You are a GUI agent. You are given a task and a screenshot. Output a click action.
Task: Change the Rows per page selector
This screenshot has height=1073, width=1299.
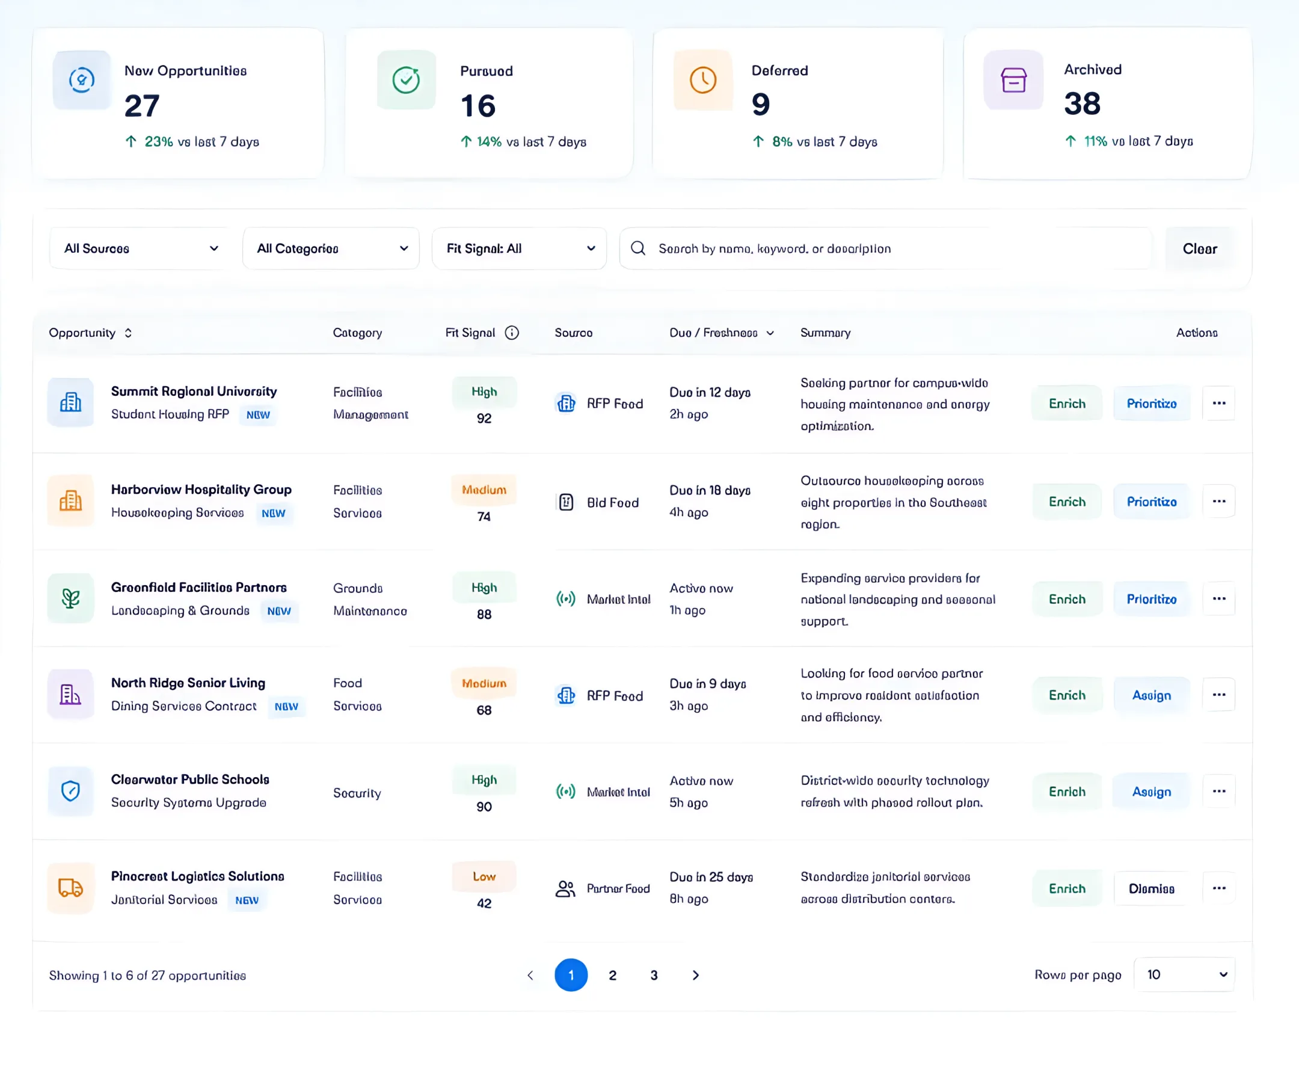tap(1185, 975)
